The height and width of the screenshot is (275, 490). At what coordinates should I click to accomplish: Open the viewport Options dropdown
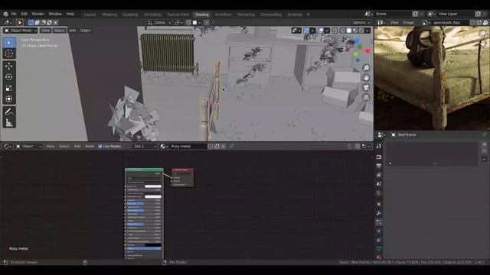361,22
